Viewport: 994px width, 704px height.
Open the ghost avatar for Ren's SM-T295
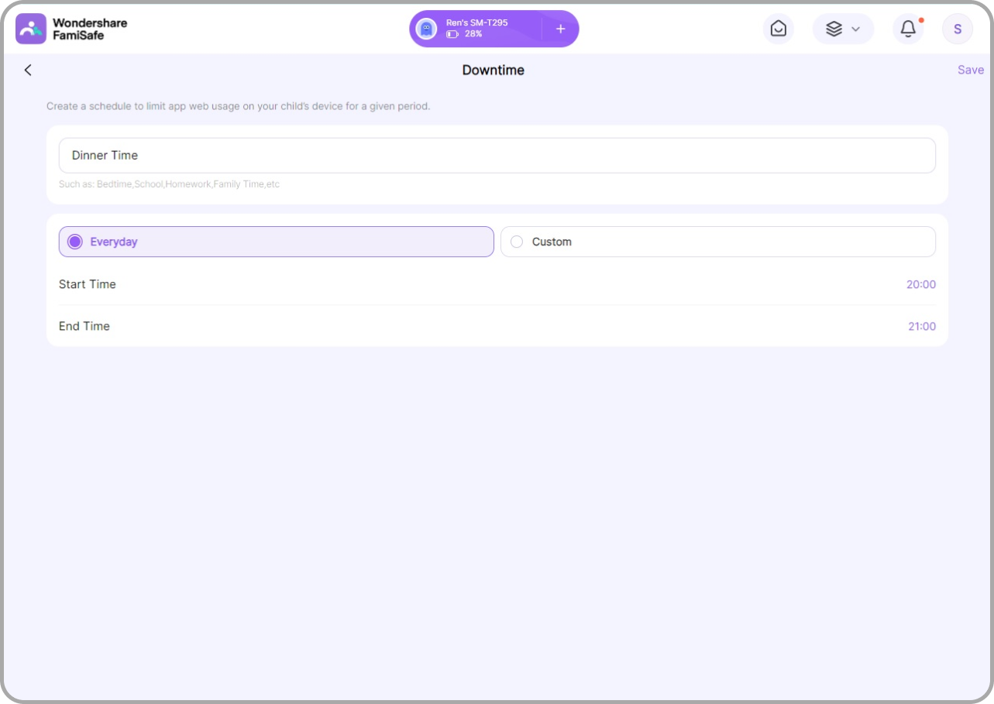tap(426, 29)
